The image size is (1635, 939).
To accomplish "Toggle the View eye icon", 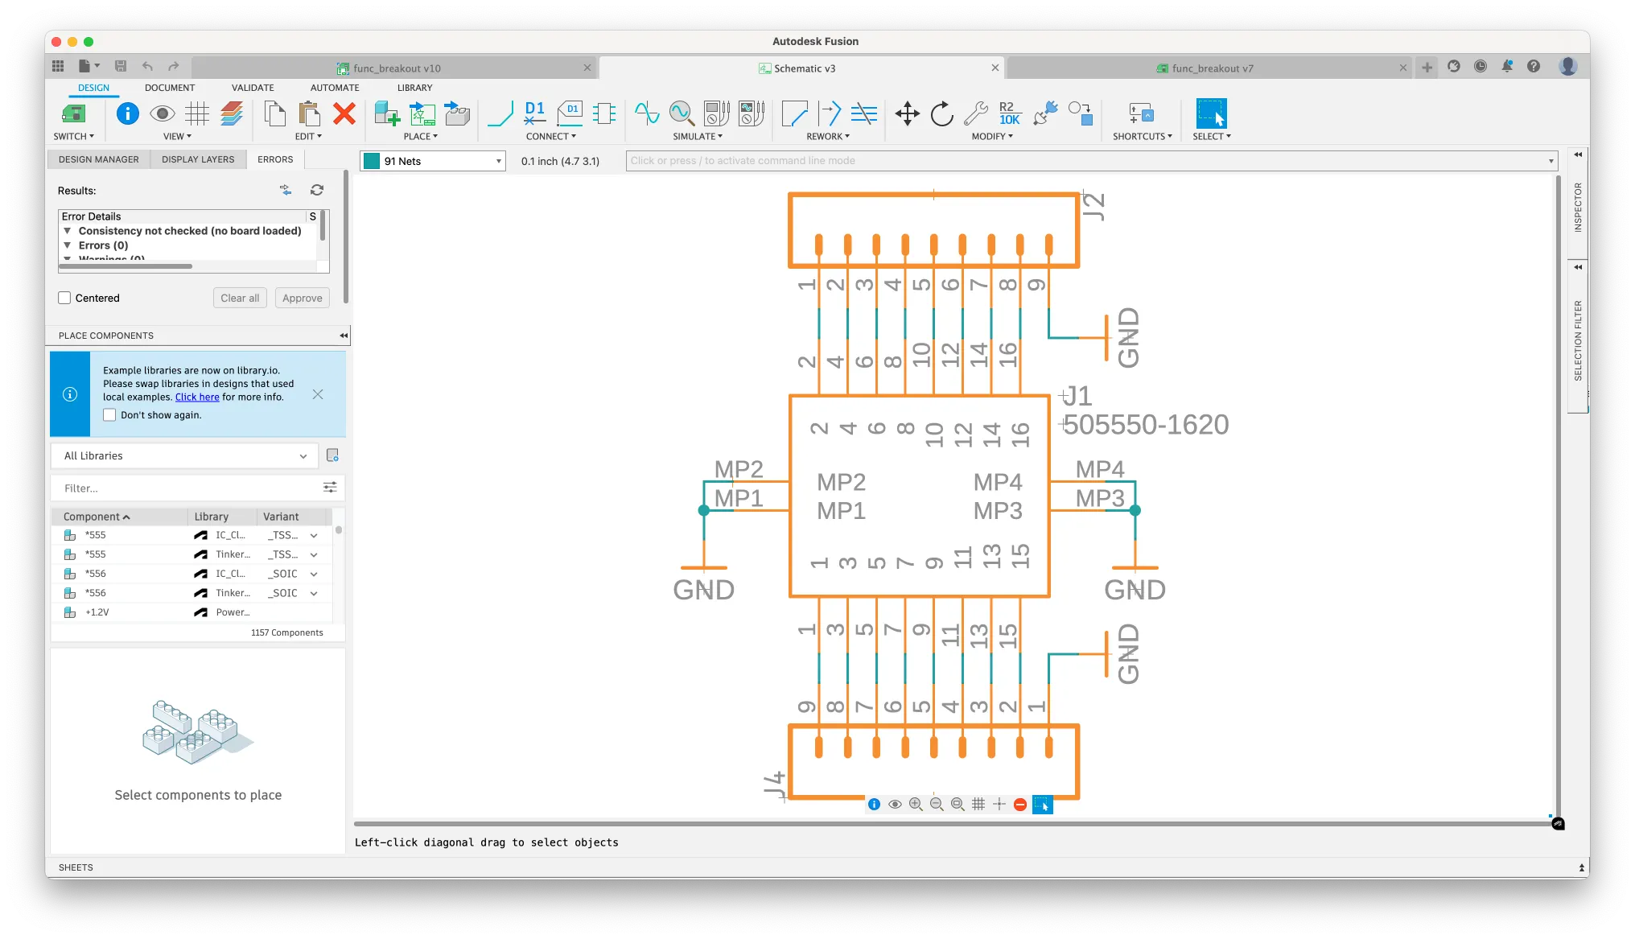I will (x=163, y=113).
